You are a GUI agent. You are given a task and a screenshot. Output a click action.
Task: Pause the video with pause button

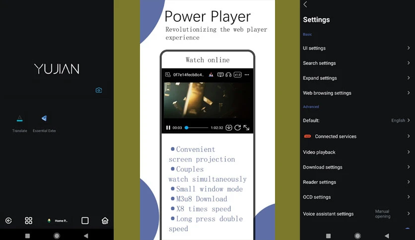click(168, 127)
